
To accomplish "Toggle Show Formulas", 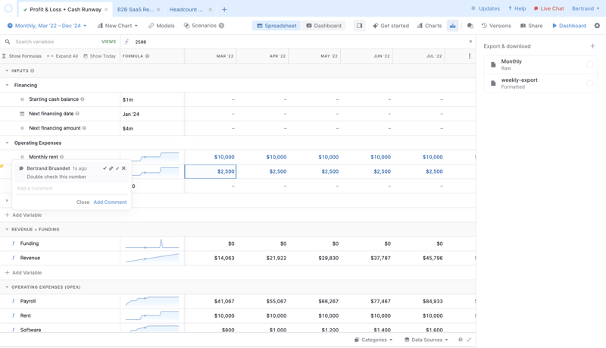I will click(x=22, y=56).
